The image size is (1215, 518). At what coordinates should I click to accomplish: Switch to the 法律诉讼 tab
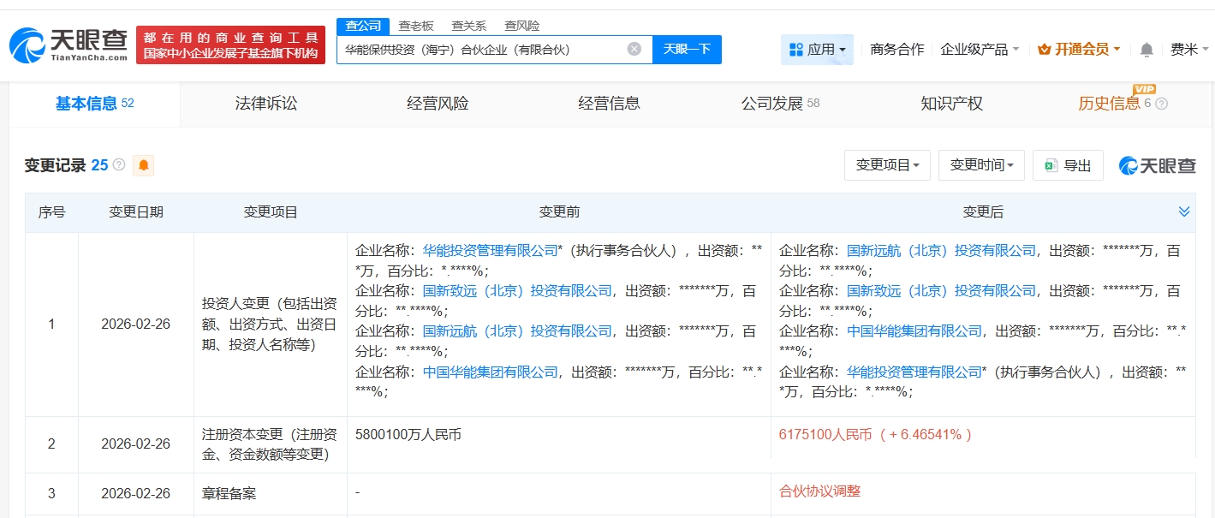click(x=266, y=104)
